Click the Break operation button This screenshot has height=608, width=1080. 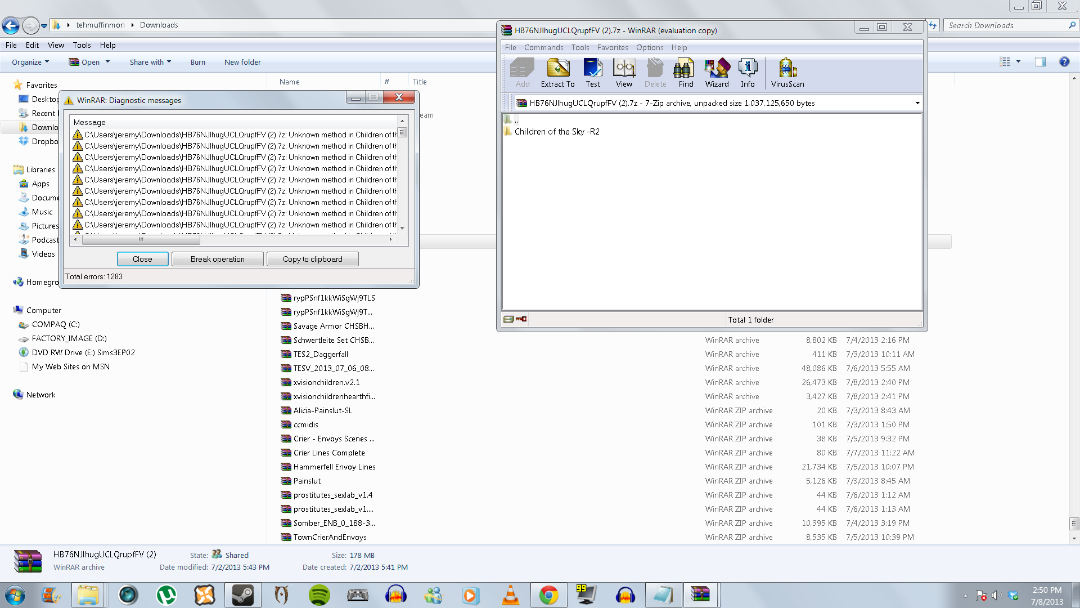(x=217, y=259)
